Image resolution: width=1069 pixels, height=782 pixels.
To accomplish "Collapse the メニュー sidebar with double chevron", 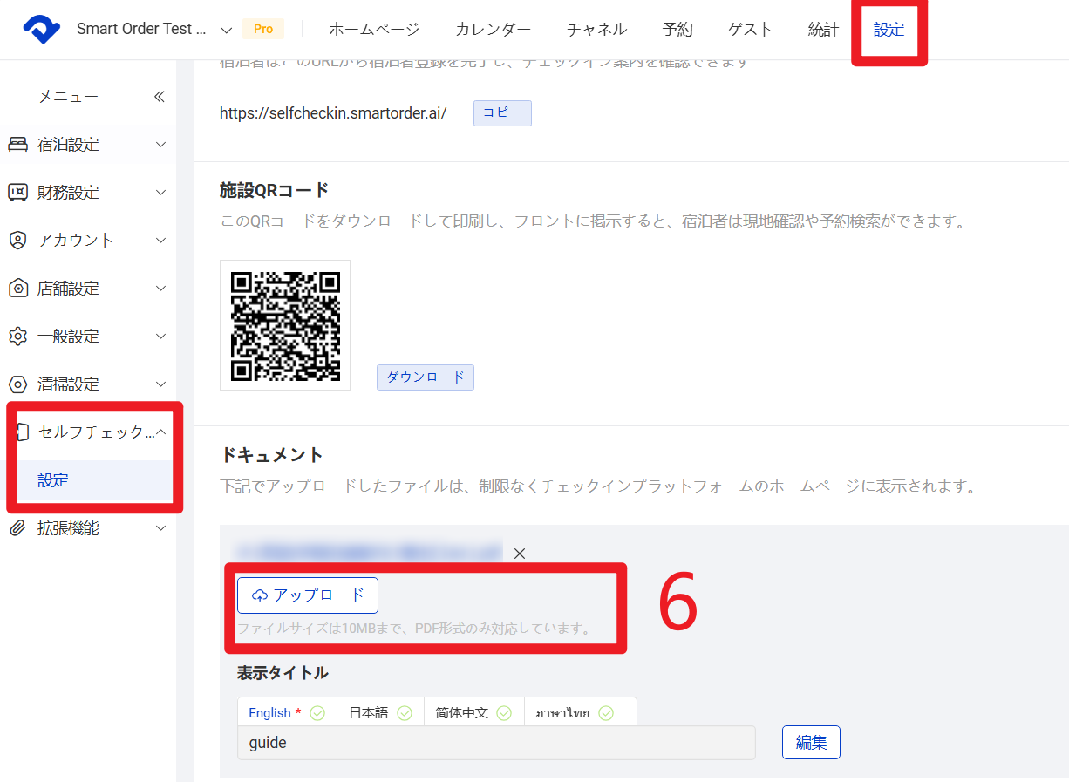I will 159,97.
